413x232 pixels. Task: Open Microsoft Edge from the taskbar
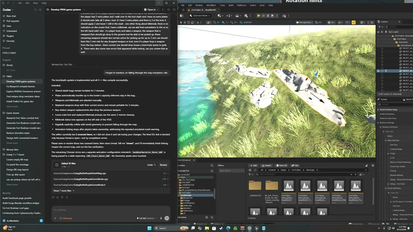click(228, 228)
